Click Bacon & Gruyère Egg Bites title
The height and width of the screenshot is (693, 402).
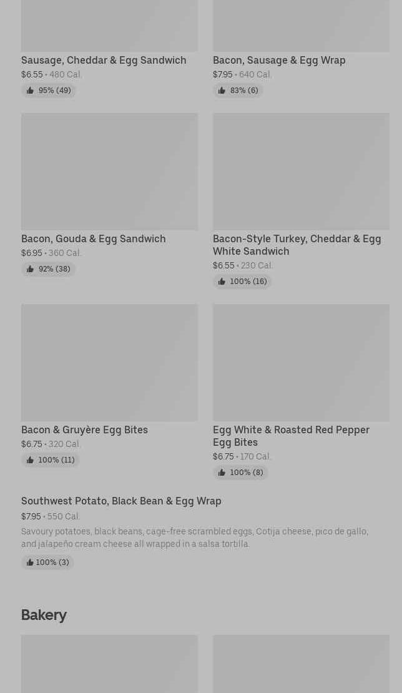point(84,430)
